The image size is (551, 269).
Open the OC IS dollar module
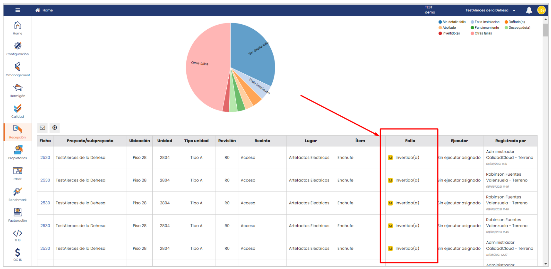pyautogui.click(x=18, y=254)
